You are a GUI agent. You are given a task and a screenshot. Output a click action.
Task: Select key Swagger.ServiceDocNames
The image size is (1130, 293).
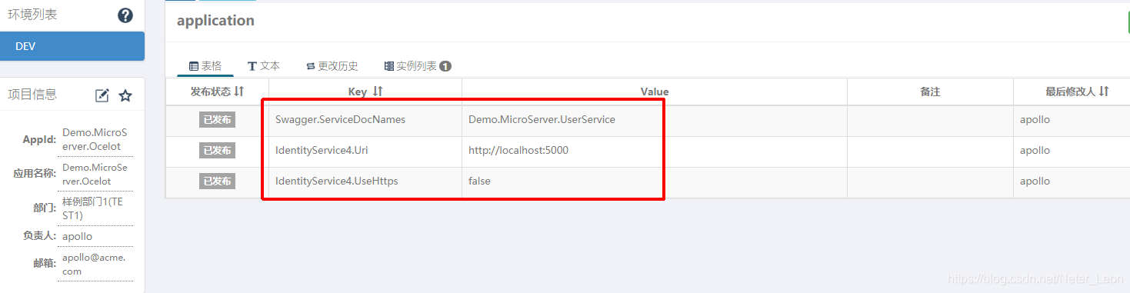pos(340,120)
